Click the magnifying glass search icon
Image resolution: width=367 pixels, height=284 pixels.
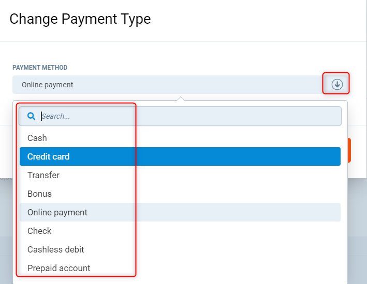point(31,116)
